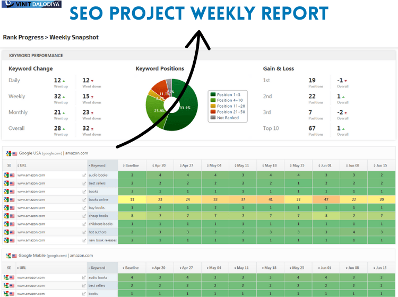The width and height of the screenshot is (398, 297).
Task: Click the Google icon in Google USA header
Action: [8, 153]
